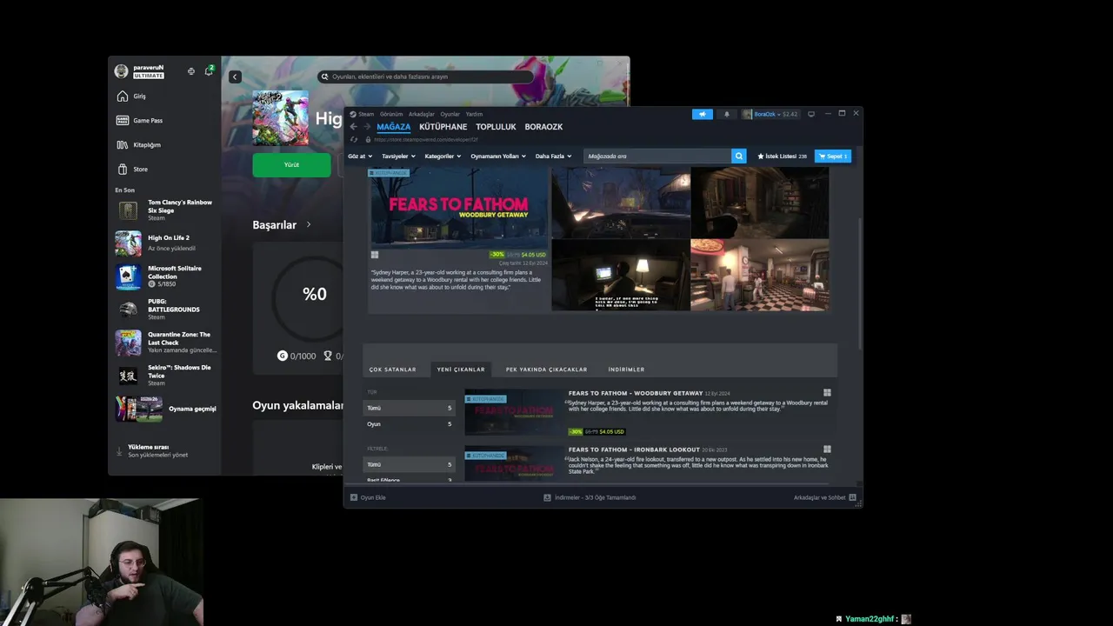Expand the Daha Fazla dropdown
This screenshot has height=626, width=1113.
coord(553,156)
